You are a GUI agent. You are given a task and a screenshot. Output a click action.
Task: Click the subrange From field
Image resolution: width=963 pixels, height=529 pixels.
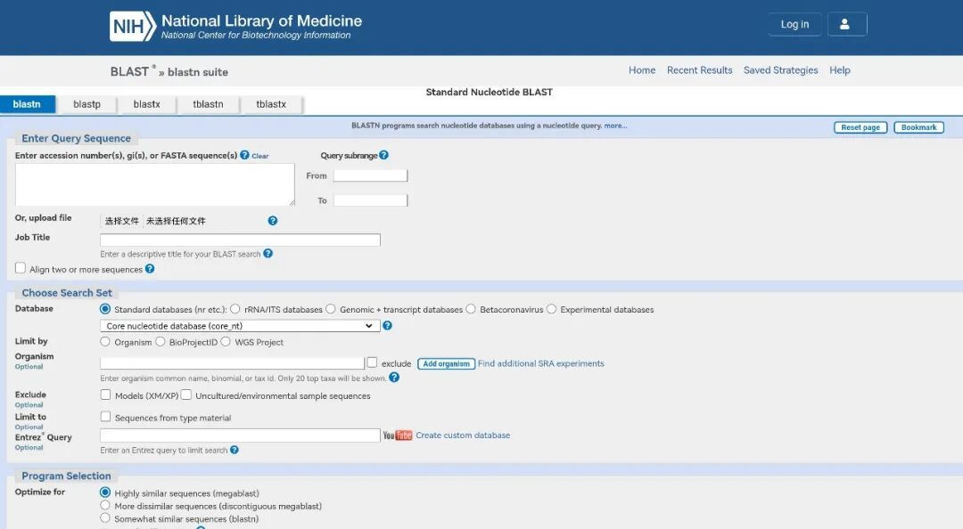pos(370,175)
